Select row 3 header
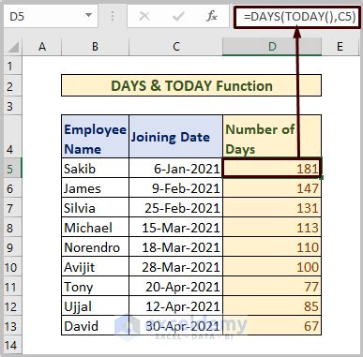The image size is (363, 357). tap(13, 106)
